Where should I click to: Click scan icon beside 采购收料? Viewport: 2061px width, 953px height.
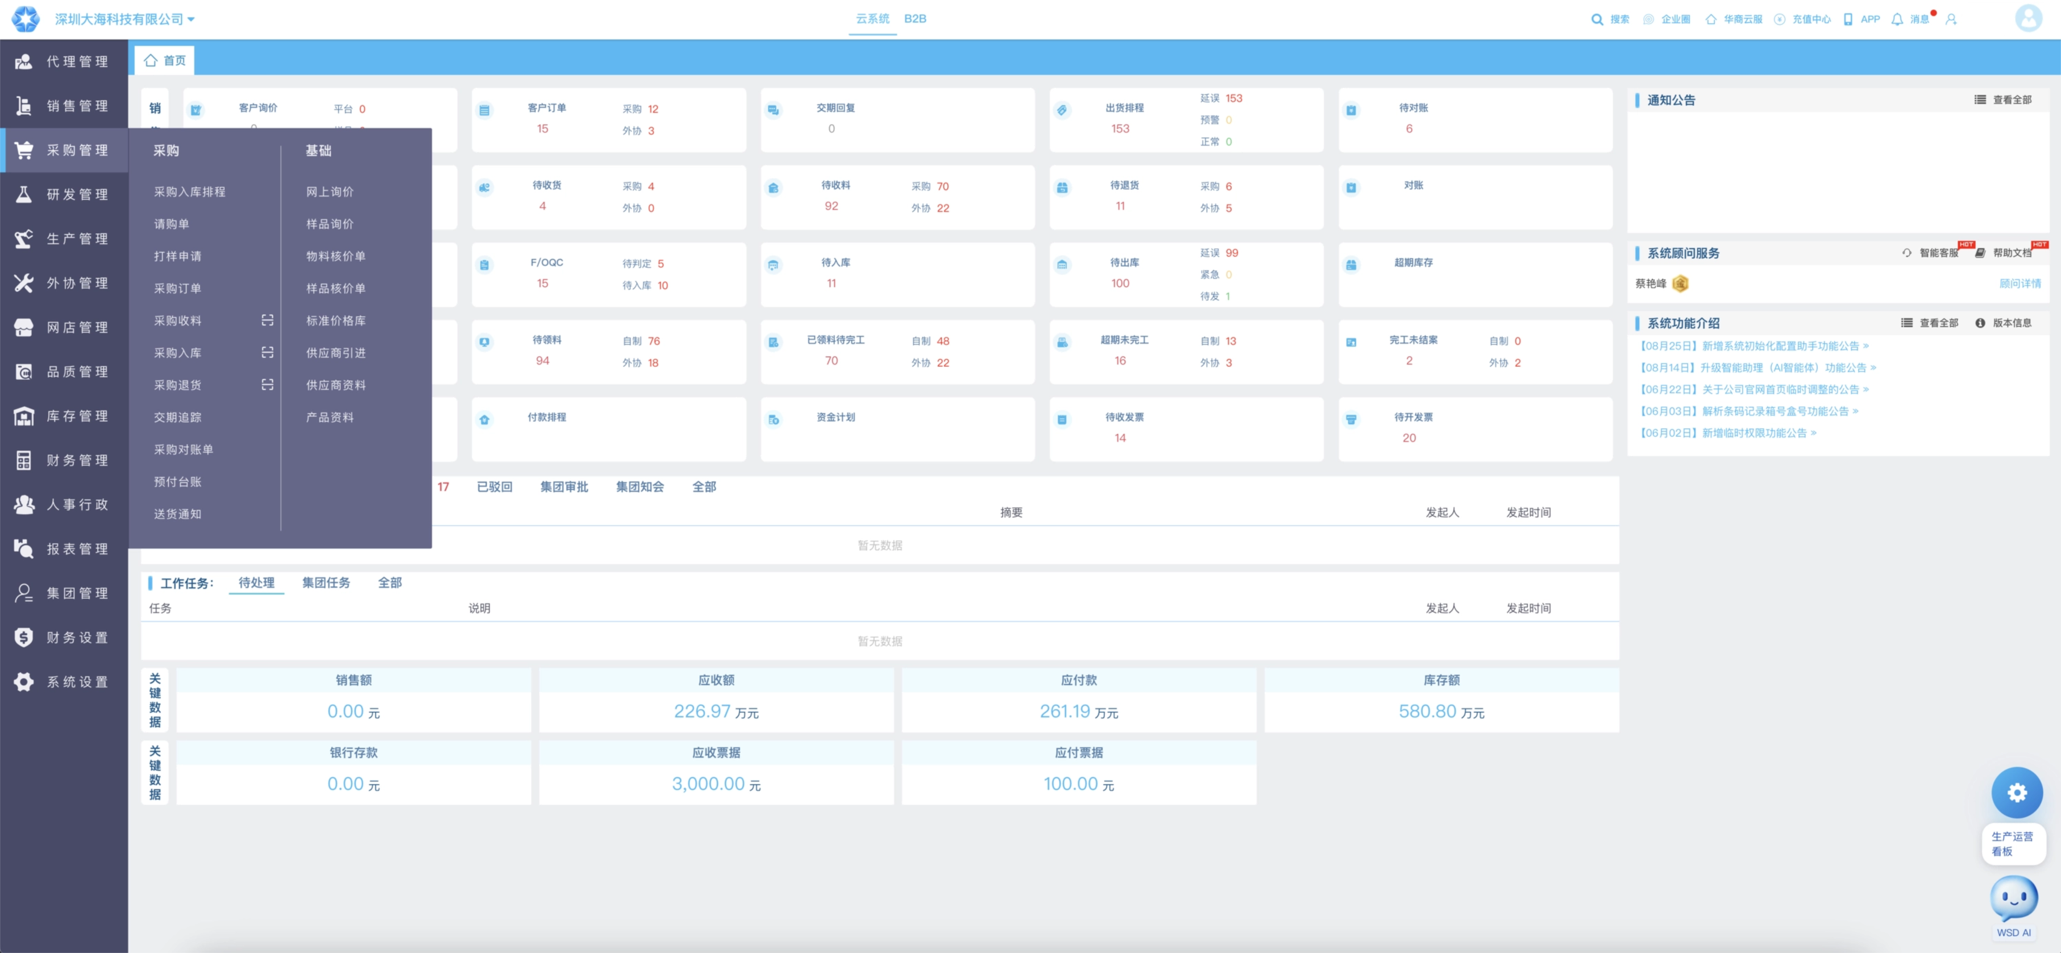point(267,321)
